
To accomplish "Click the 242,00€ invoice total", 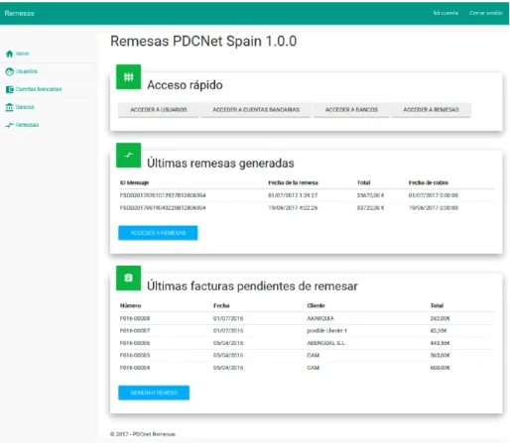I will (x=440, y=318).
